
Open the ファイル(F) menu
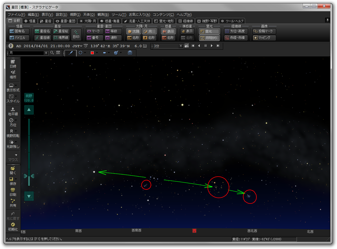(x=16, y=15)
